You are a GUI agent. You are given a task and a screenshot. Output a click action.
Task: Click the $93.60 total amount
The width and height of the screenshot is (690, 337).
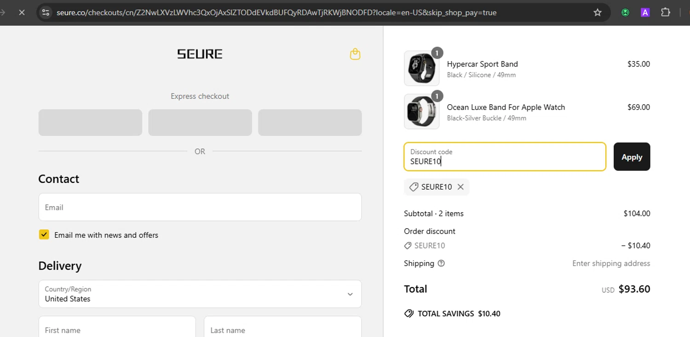(634, 289)
